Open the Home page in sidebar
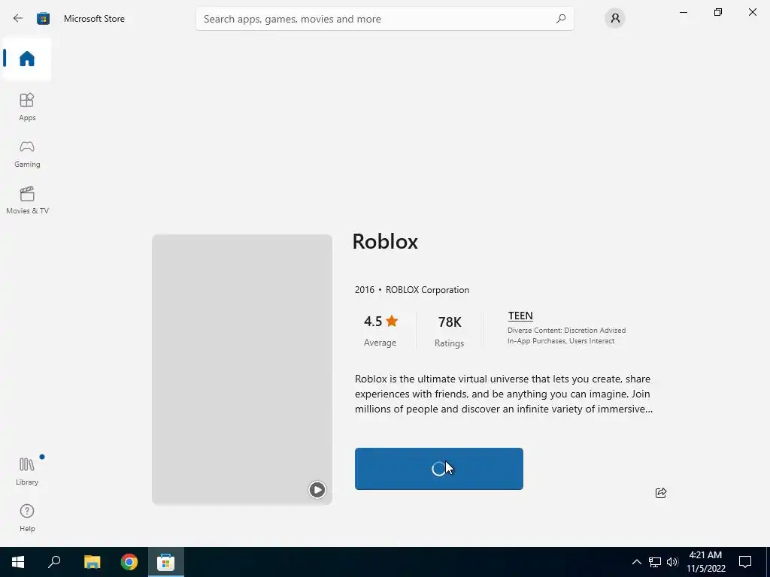 (x=27, y=59)
